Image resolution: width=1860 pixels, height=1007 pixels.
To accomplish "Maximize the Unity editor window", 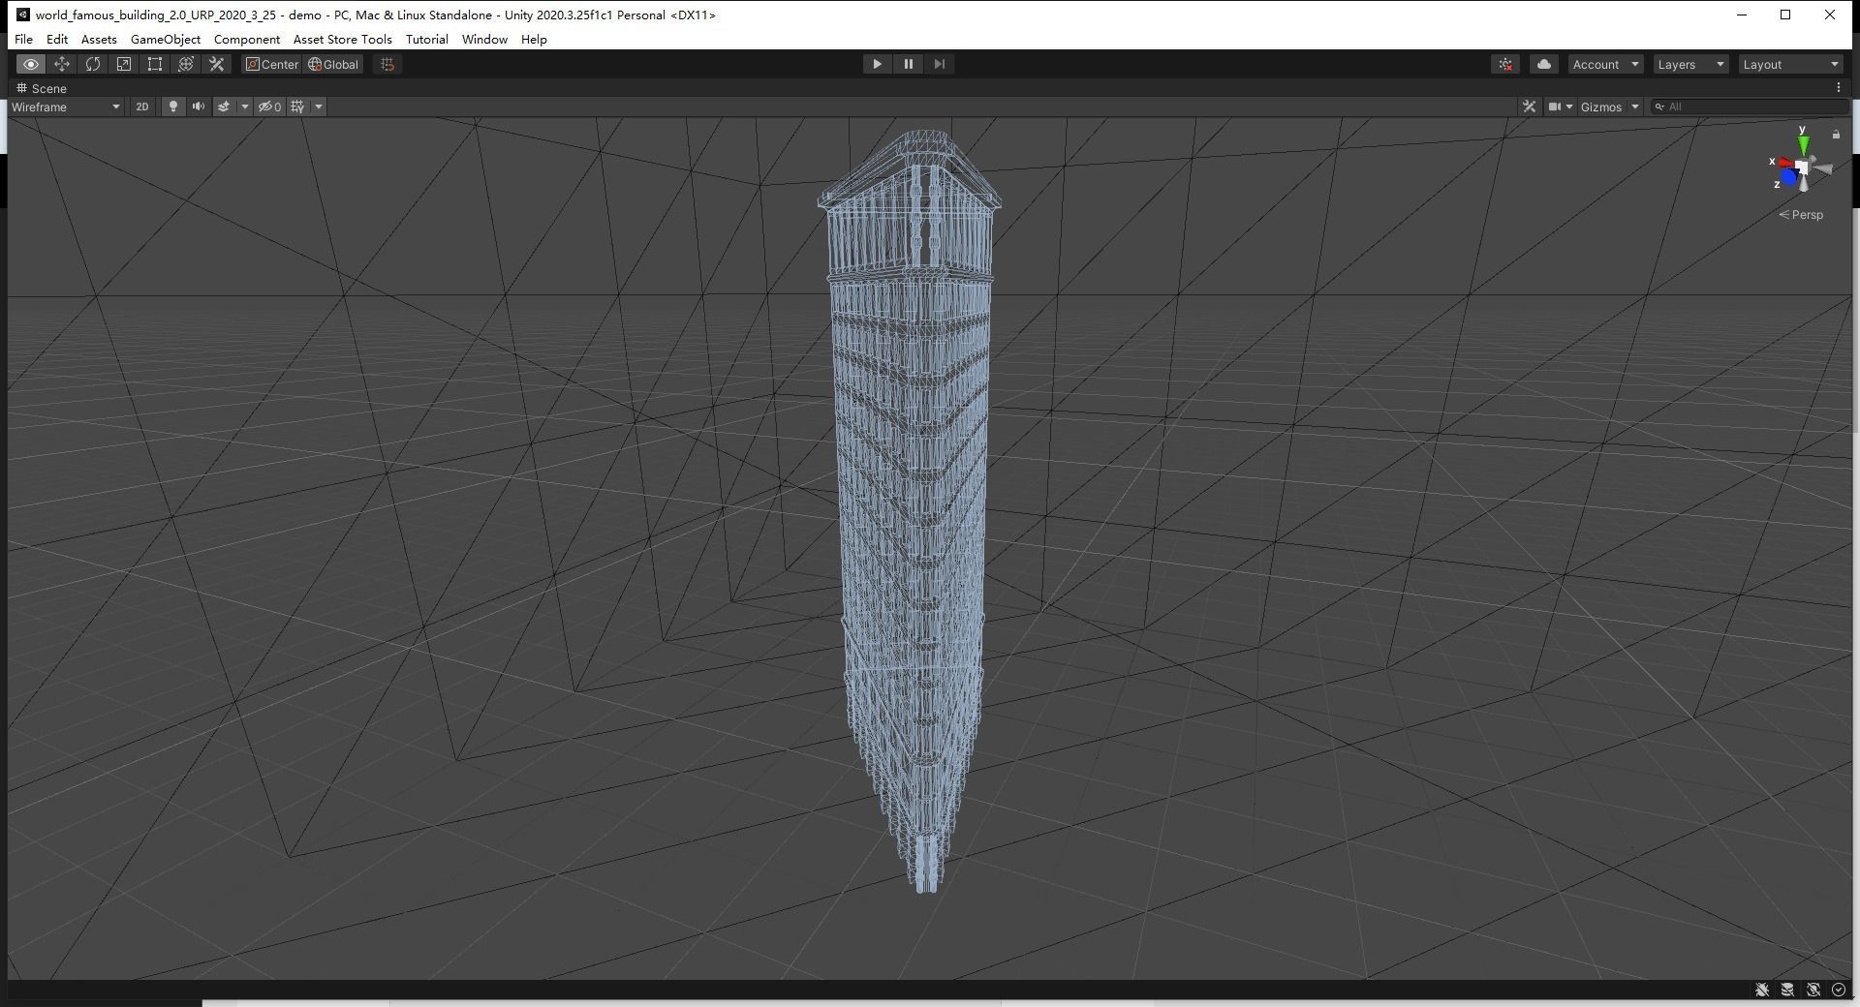I will [1785, 15].
